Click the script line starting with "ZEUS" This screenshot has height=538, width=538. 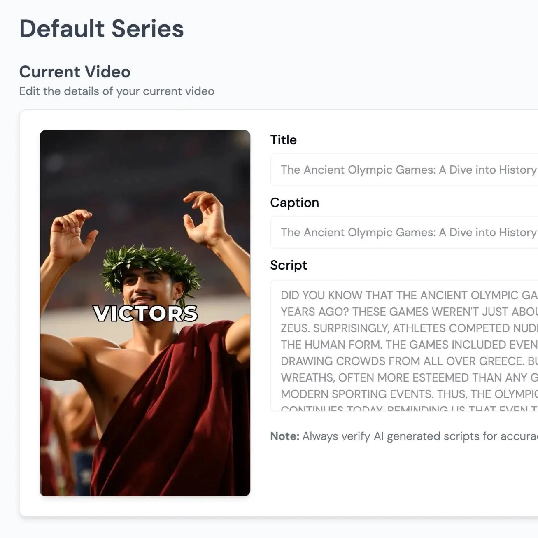pyautogui.click(x=408, y=328)
